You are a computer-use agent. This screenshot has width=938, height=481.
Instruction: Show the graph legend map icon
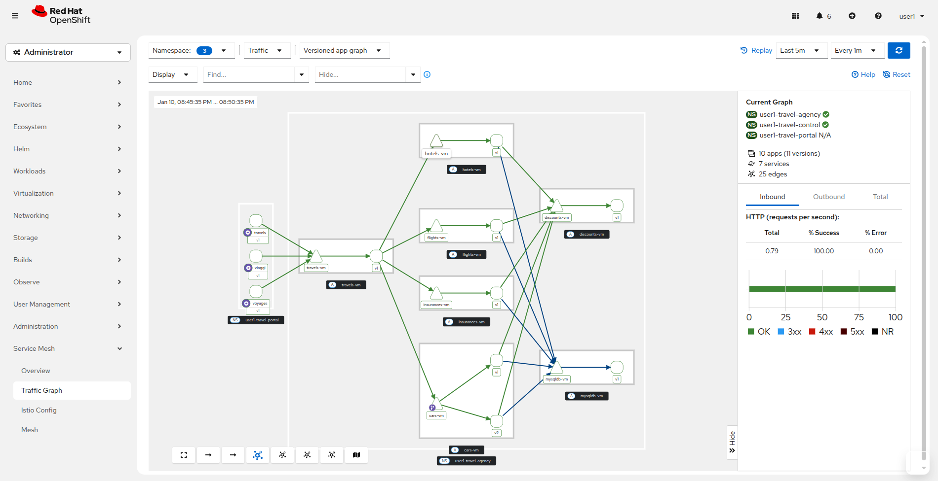coord(356,455)
